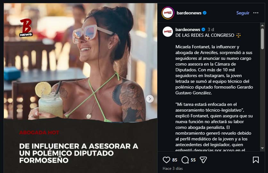Click the Hace 3 días timestamp

173,169
